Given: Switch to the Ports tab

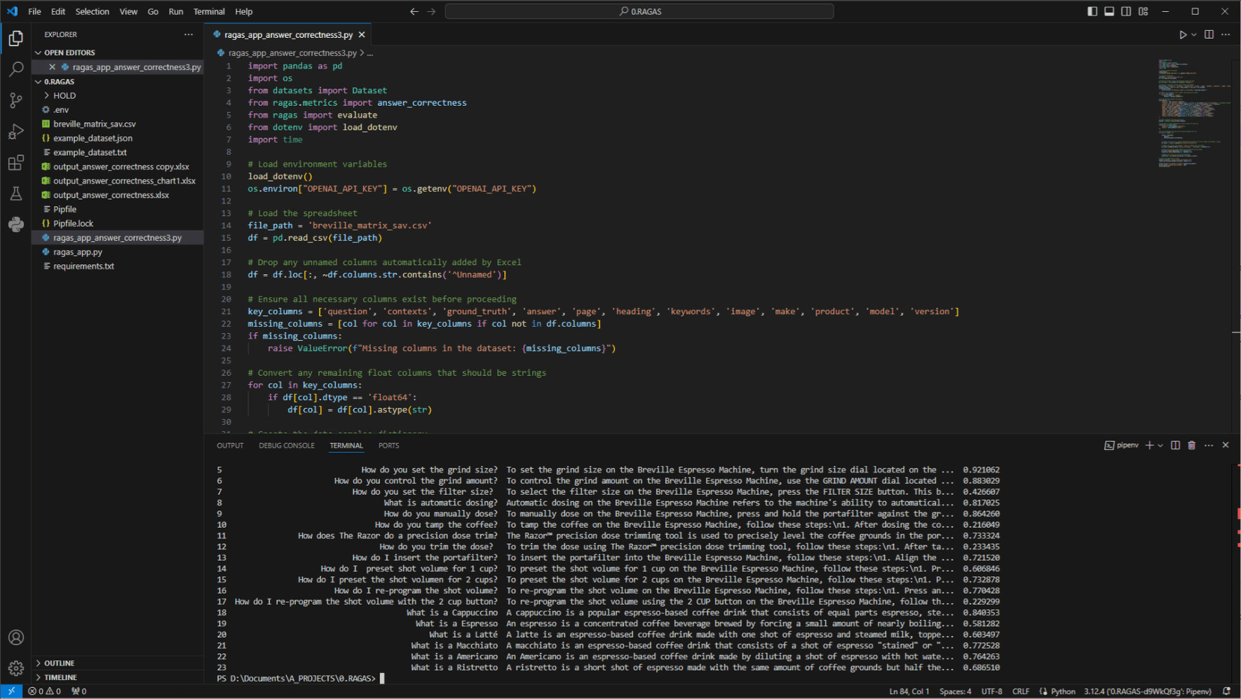Looking at the screenshot, I should [388, 446].
